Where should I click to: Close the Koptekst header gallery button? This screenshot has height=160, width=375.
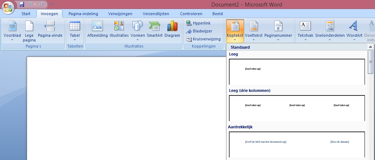[x=235, y=31]
